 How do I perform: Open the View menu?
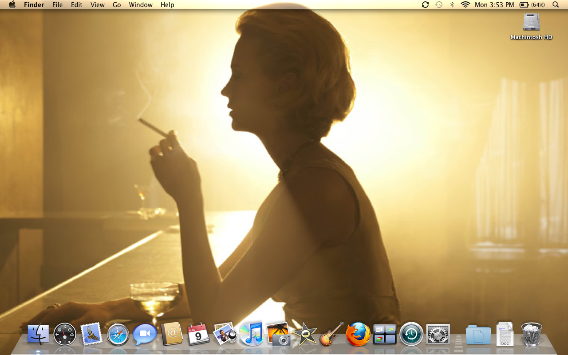98,5
